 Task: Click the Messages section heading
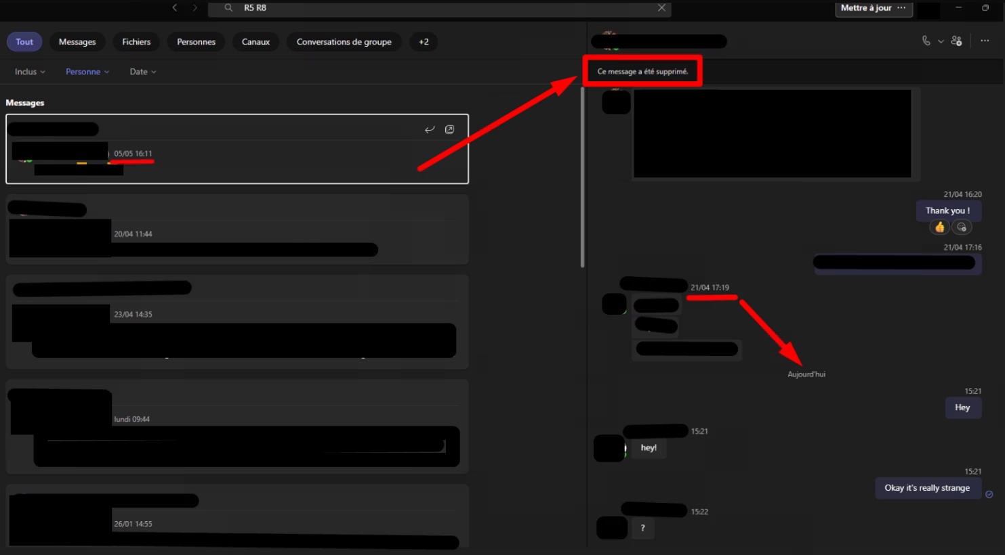[x=25, y=103]
